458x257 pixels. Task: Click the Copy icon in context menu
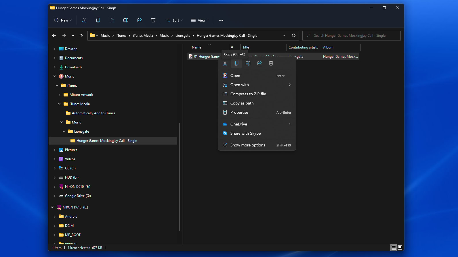[236, 63]
